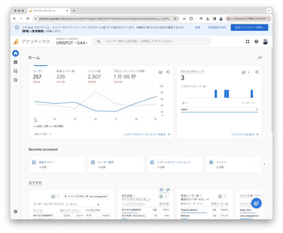Open the media controls icon in toolbar
Screen dimensions: 283x233
click(x=201, y=18)
